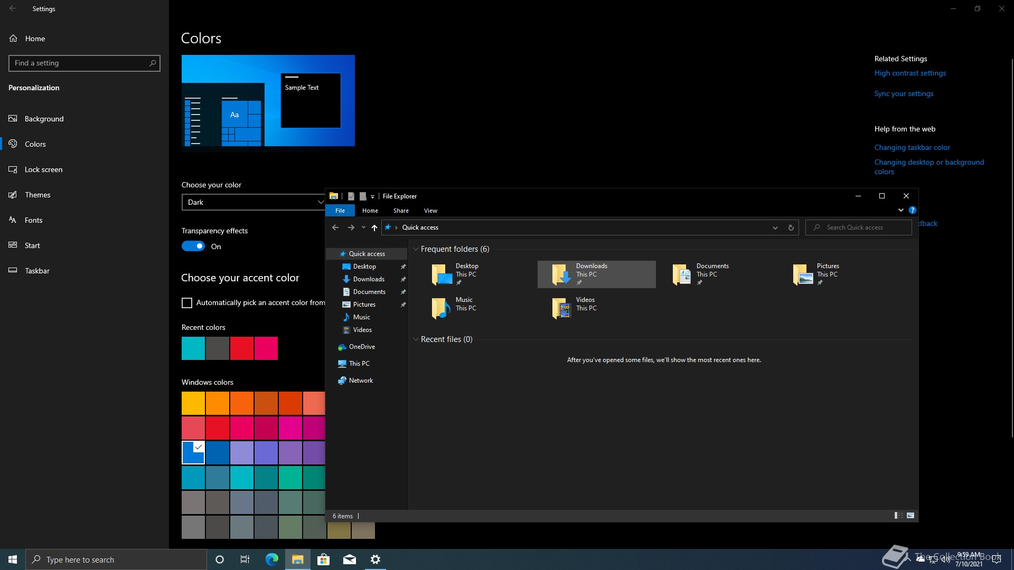Click Quick access in address bar
This screenshot has height=570, width=1014.
pyautogui.click(x=420, y=227)
